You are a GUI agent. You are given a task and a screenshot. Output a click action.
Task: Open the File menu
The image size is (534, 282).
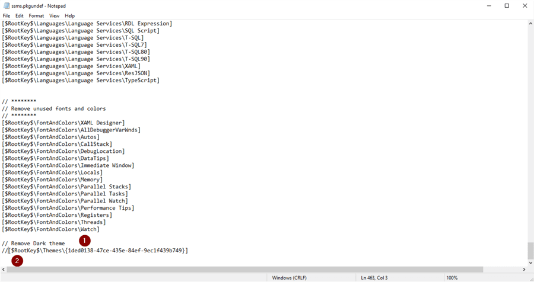(x=7, y=15)
